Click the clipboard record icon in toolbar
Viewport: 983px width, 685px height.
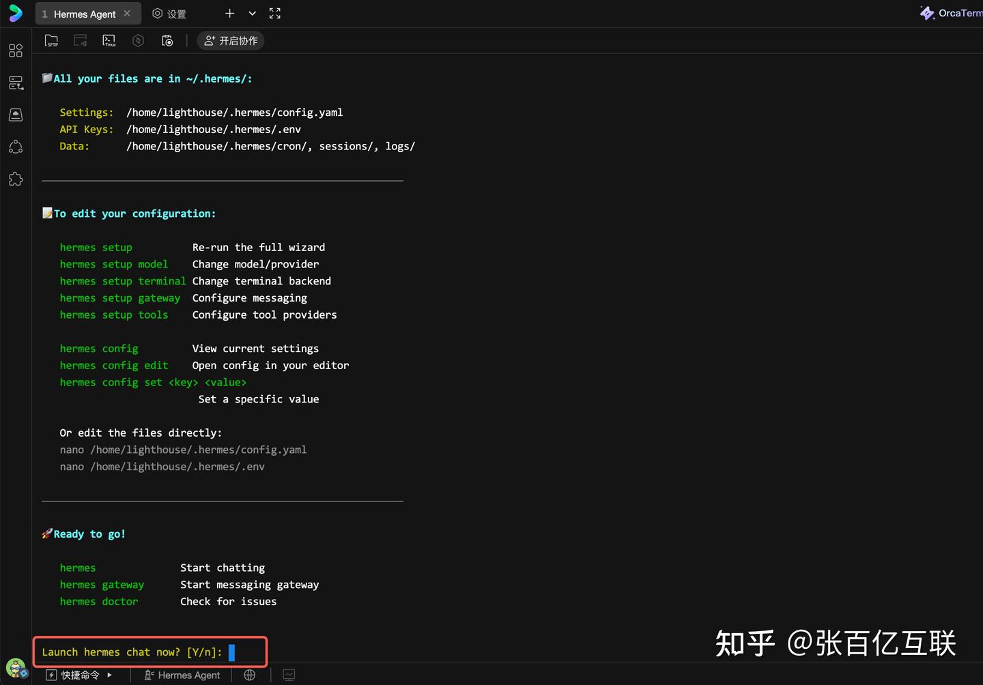point(167,41)
